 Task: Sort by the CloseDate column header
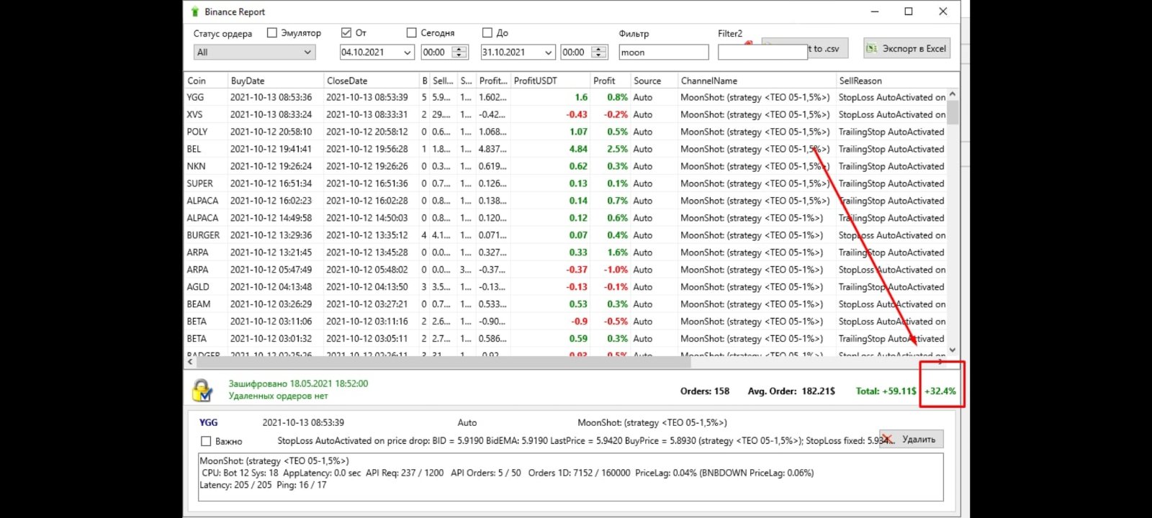tap(371, 81)
